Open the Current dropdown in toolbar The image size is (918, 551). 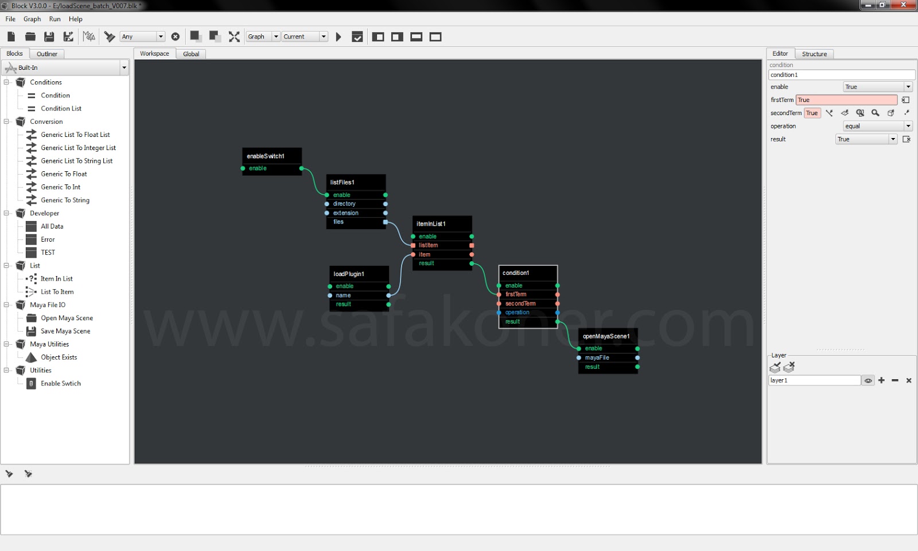pyautogui.click(x=305, y=37)
